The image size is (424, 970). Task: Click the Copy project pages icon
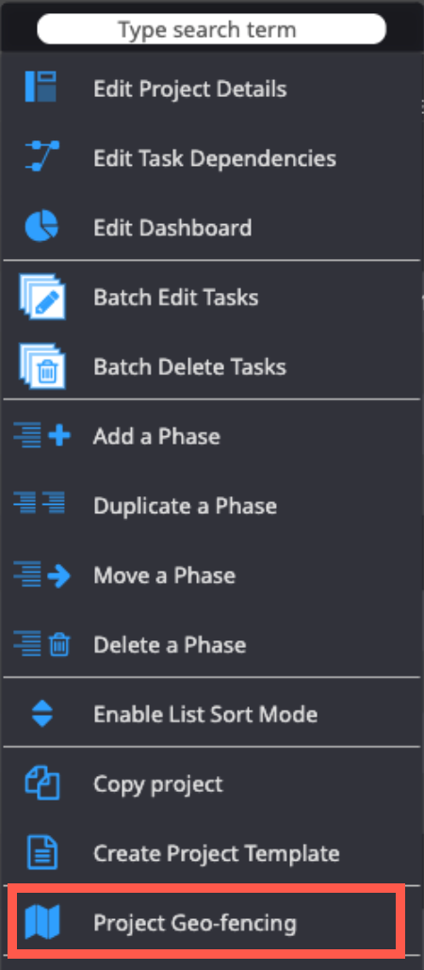(x=41, y=784)
